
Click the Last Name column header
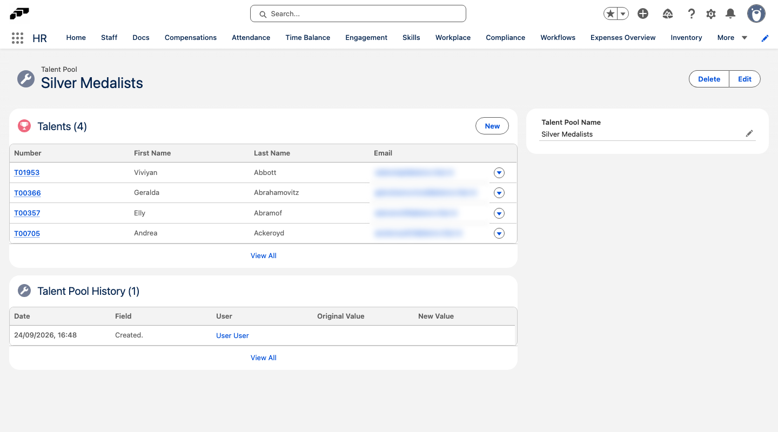(x=272, y=153)
